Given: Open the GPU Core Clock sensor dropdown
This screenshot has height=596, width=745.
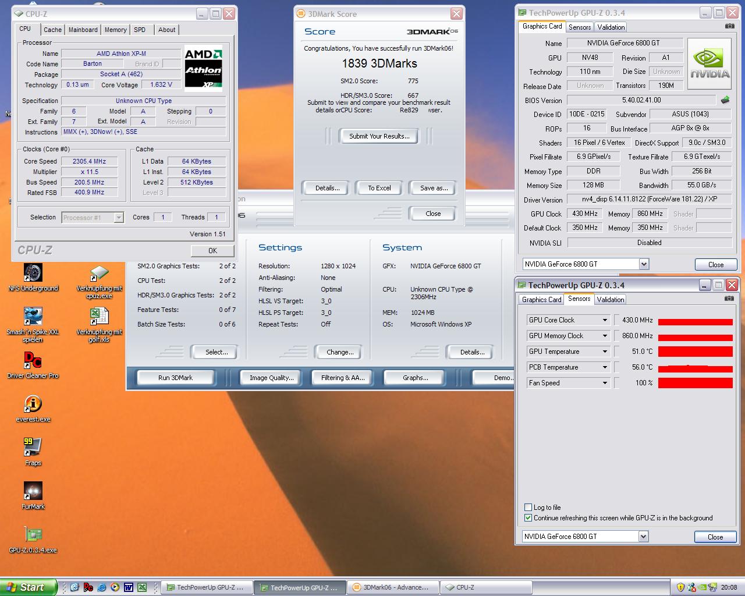Looking at the screenshot, I should click(605, 320).
